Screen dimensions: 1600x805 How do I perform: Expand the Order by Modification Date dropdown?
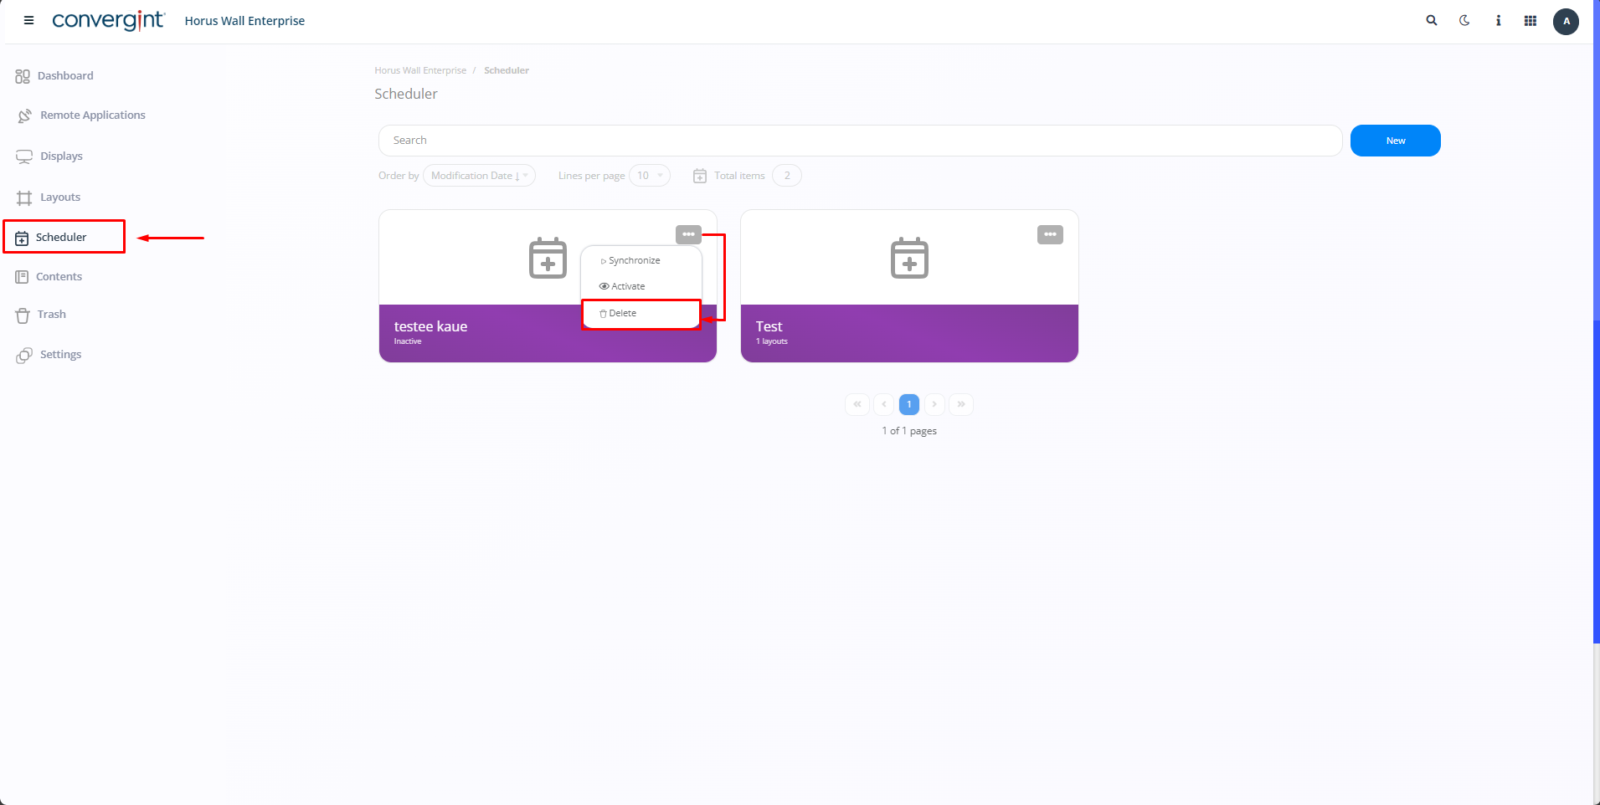(479, 176)
